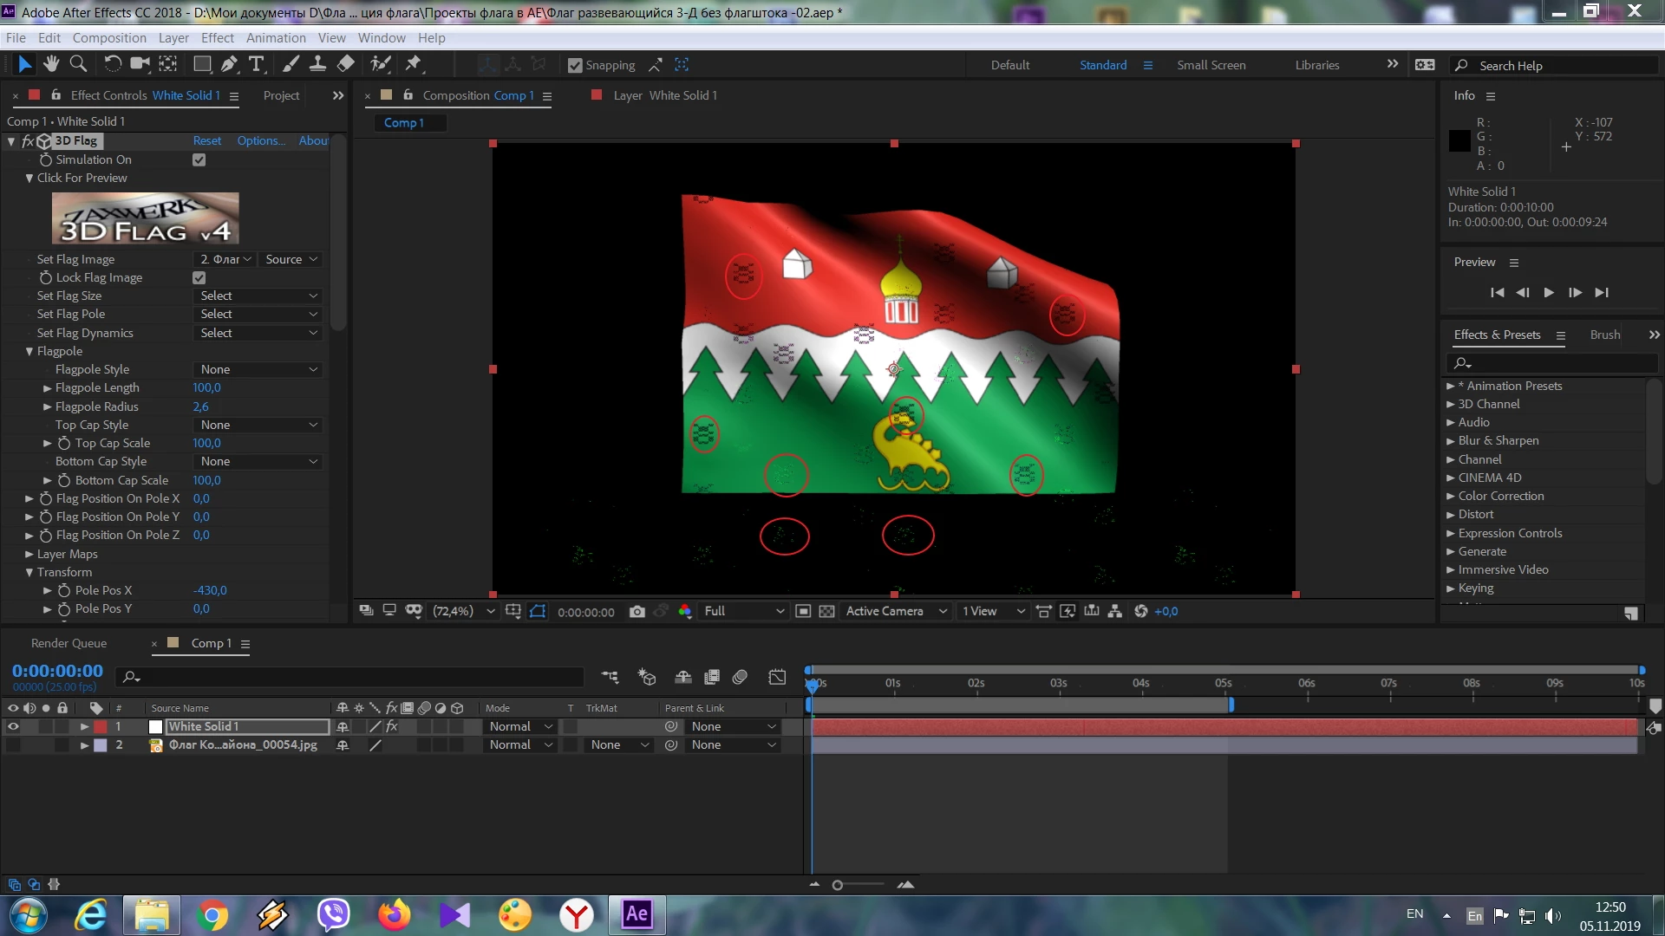Select the Type tool
The image size is (1665, 936).
pos(256,64)
